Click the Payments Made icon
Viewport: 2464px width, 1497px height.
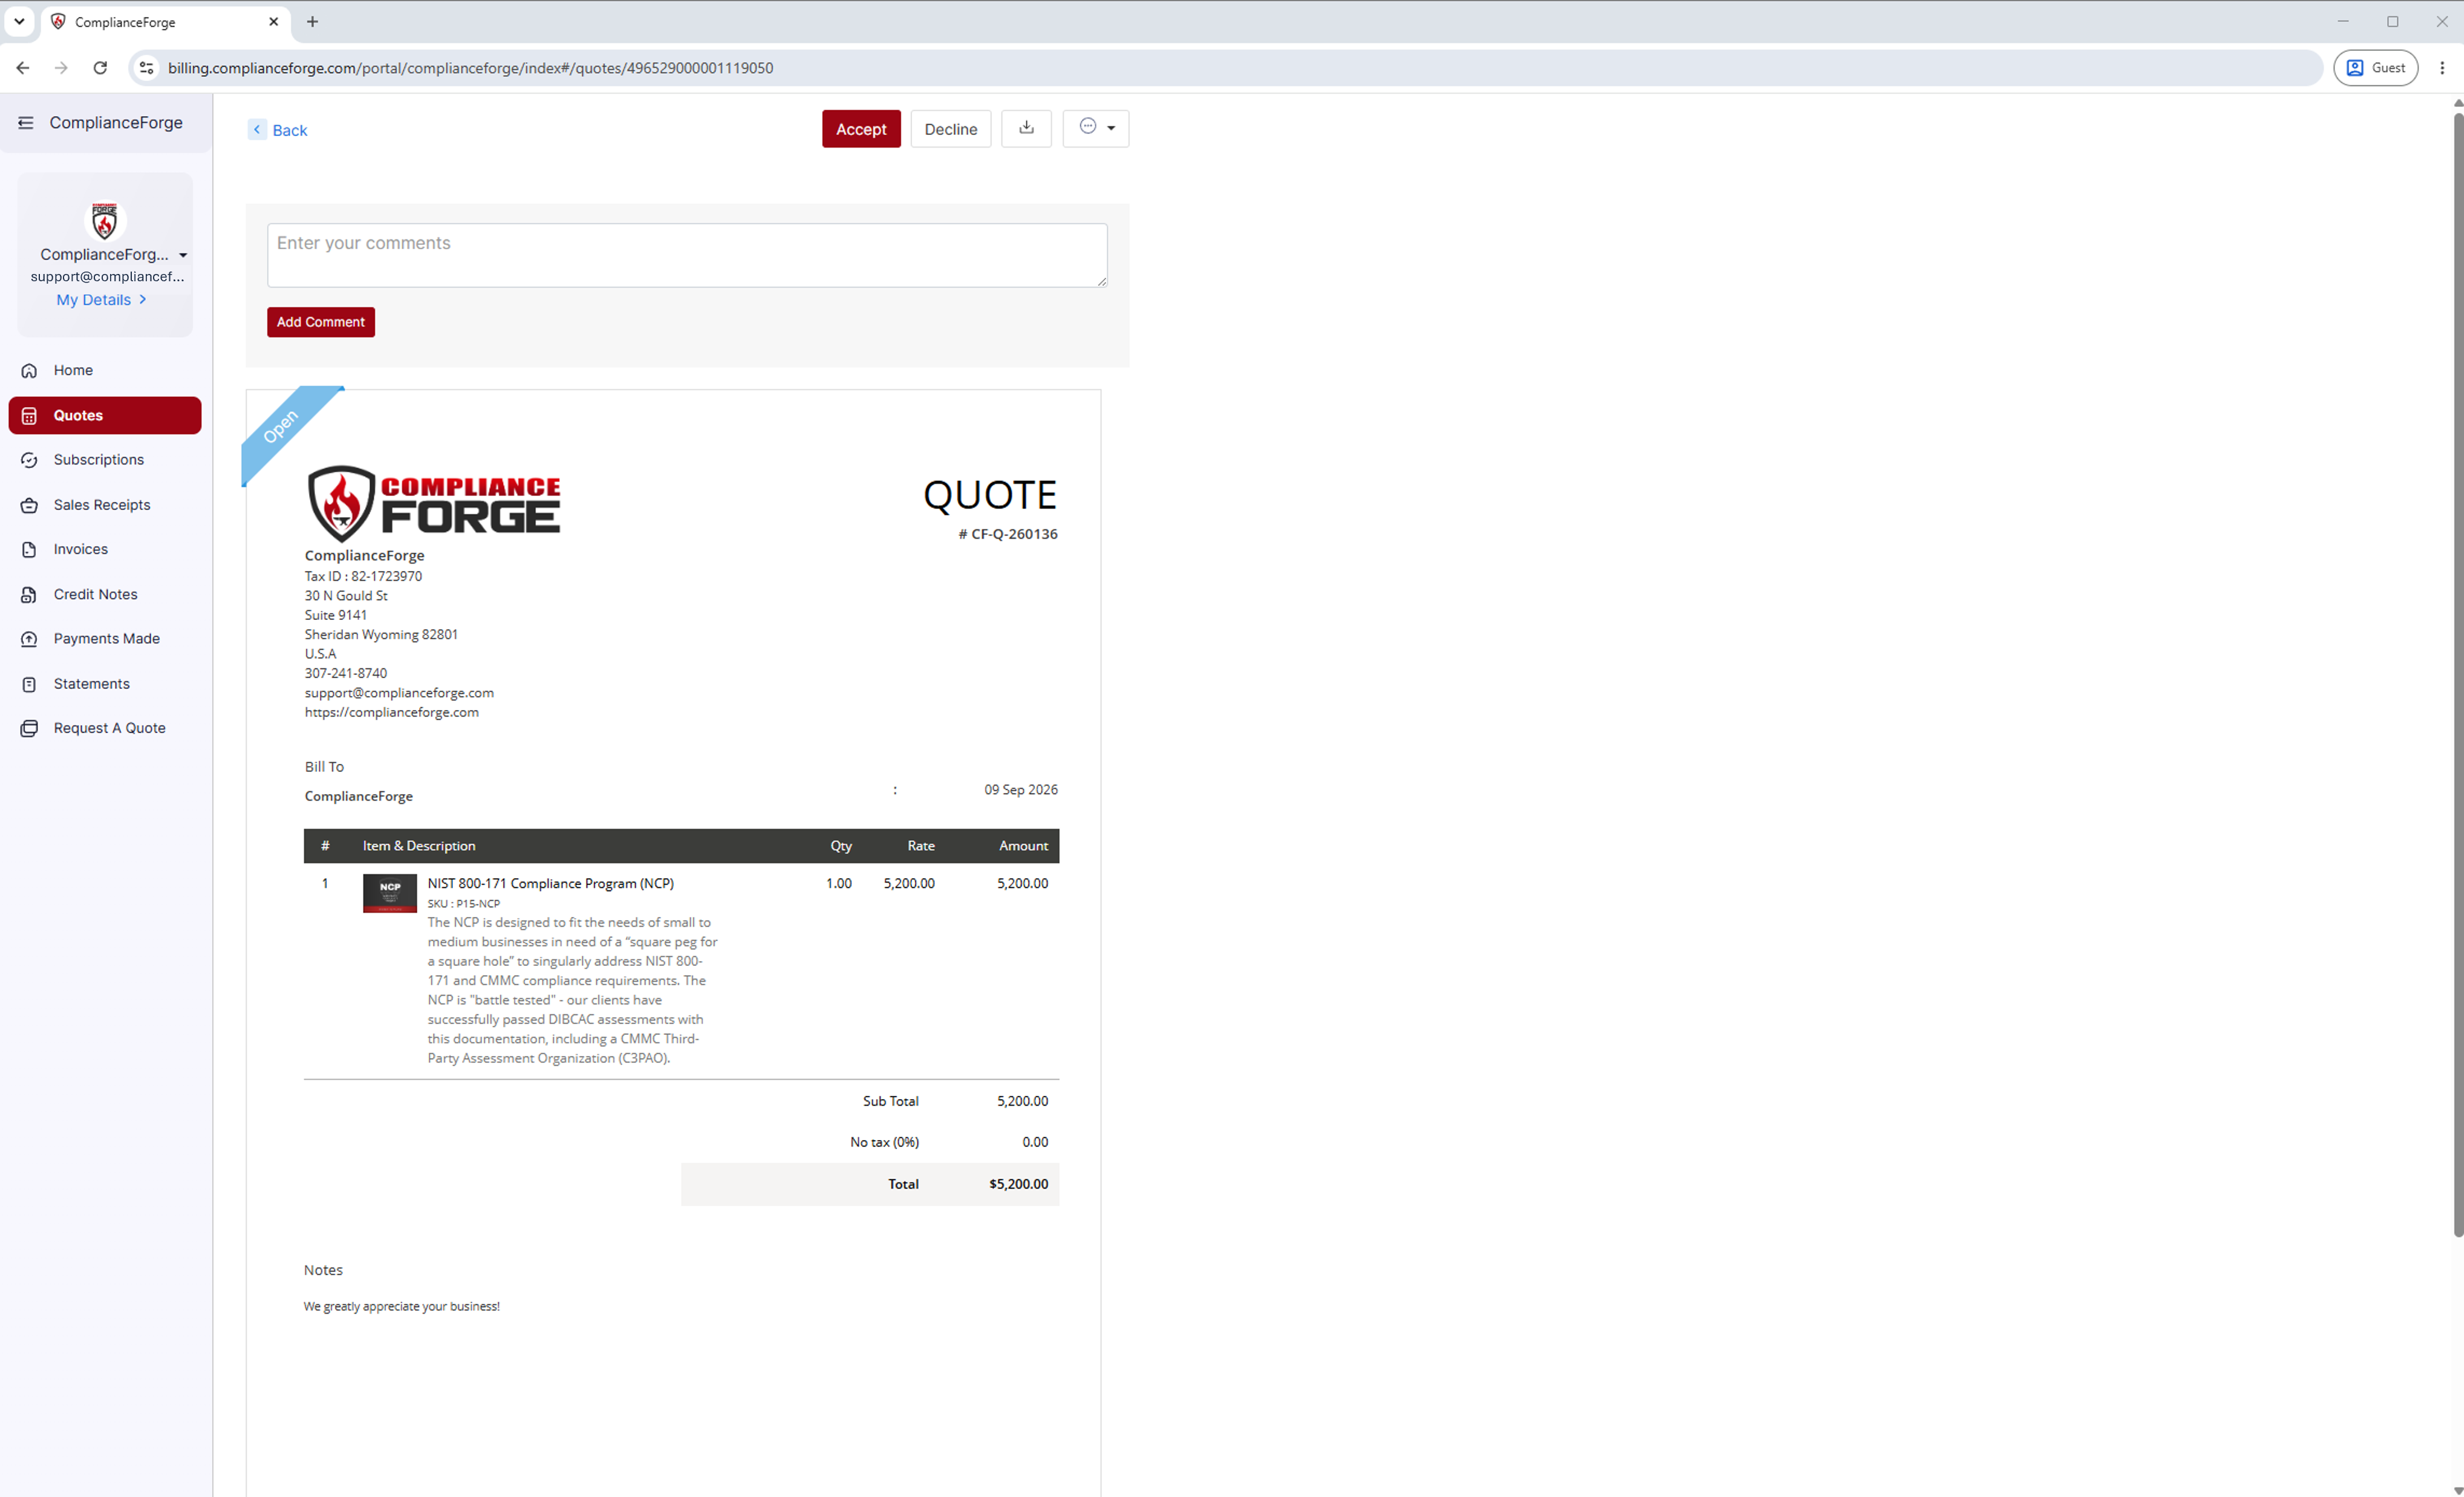click(x=29, y=639)
